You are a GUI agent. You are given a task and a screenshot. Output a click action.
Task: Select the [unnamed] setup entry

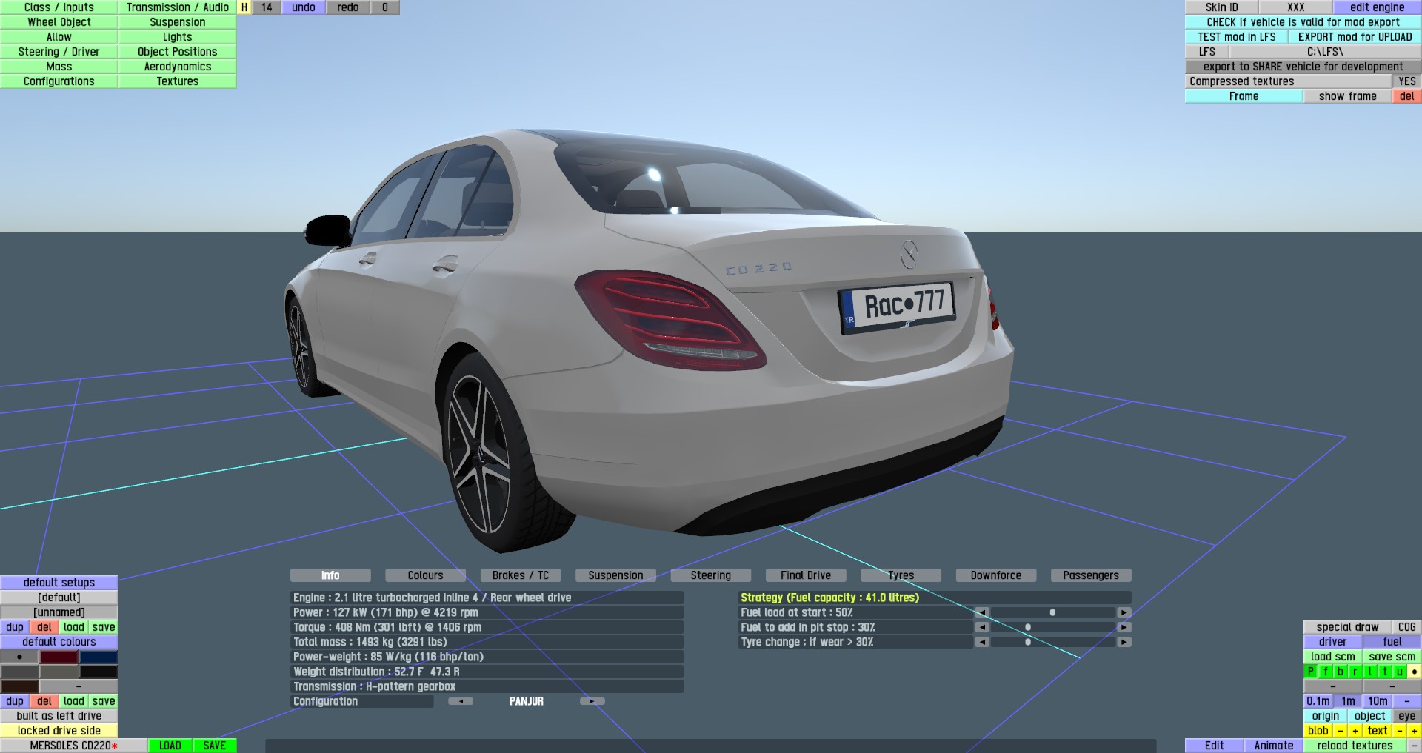59,612
